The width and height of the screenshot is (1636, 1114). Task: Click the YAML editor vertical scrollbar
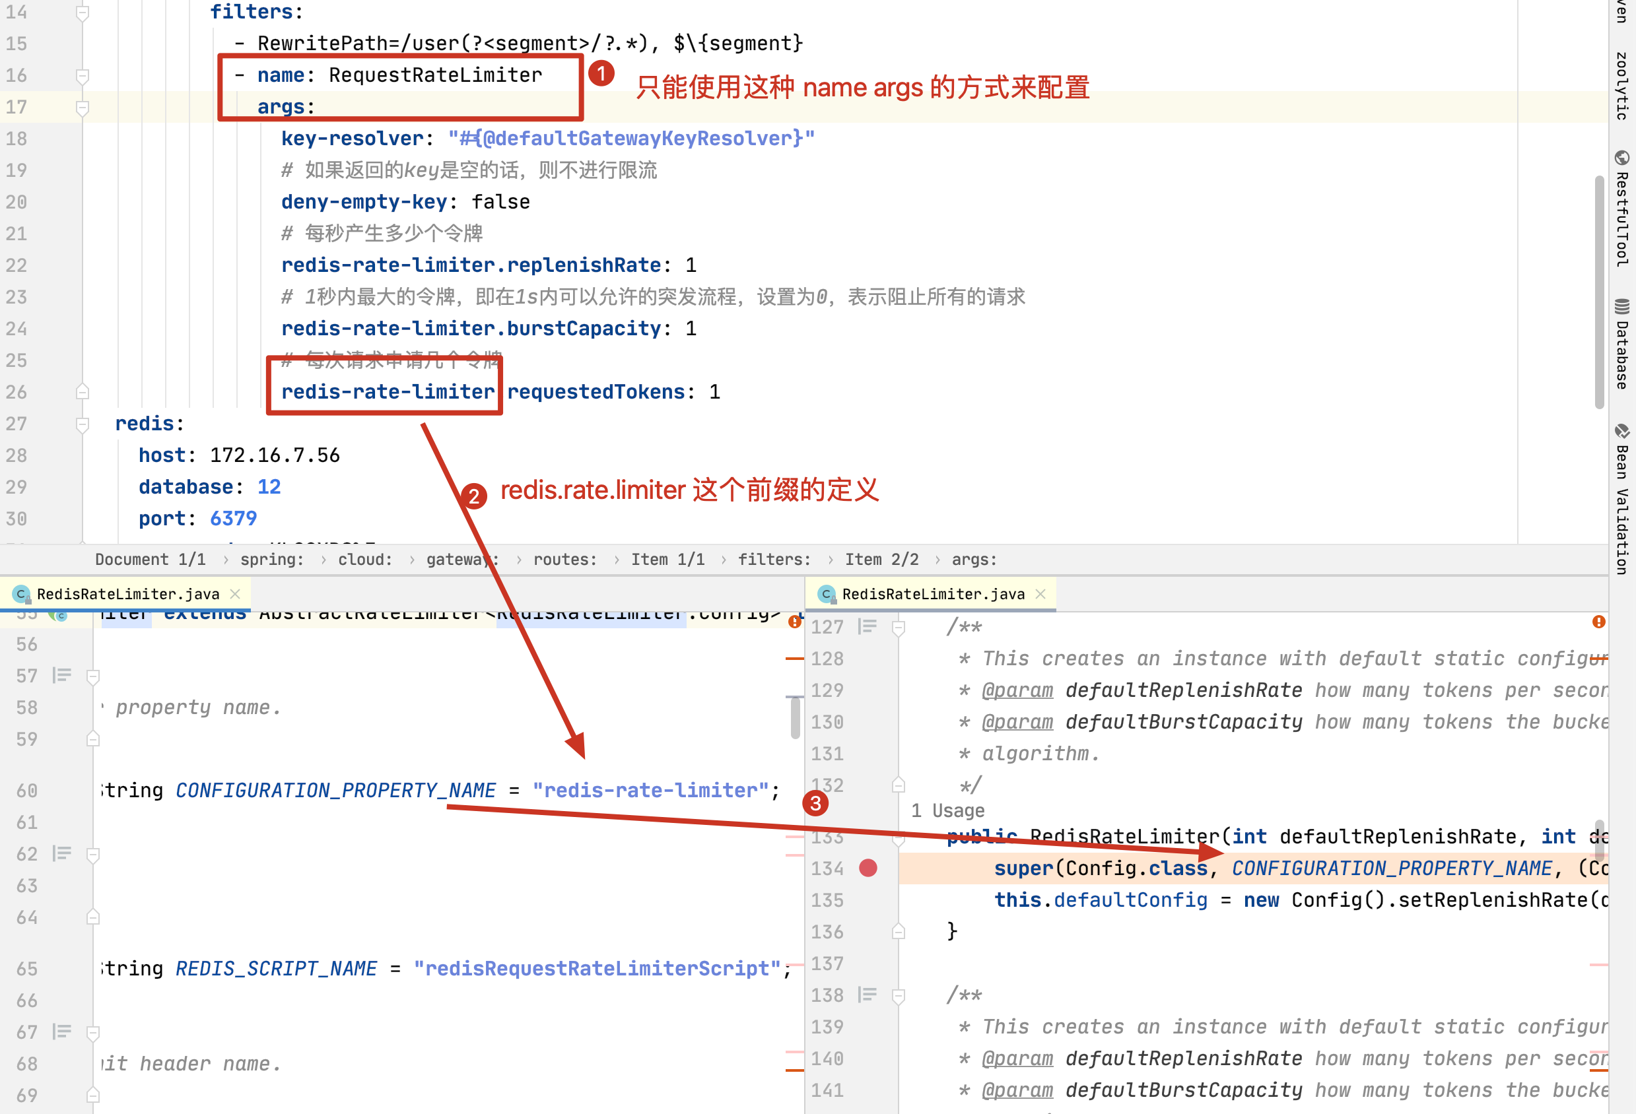click(1600, 292)
